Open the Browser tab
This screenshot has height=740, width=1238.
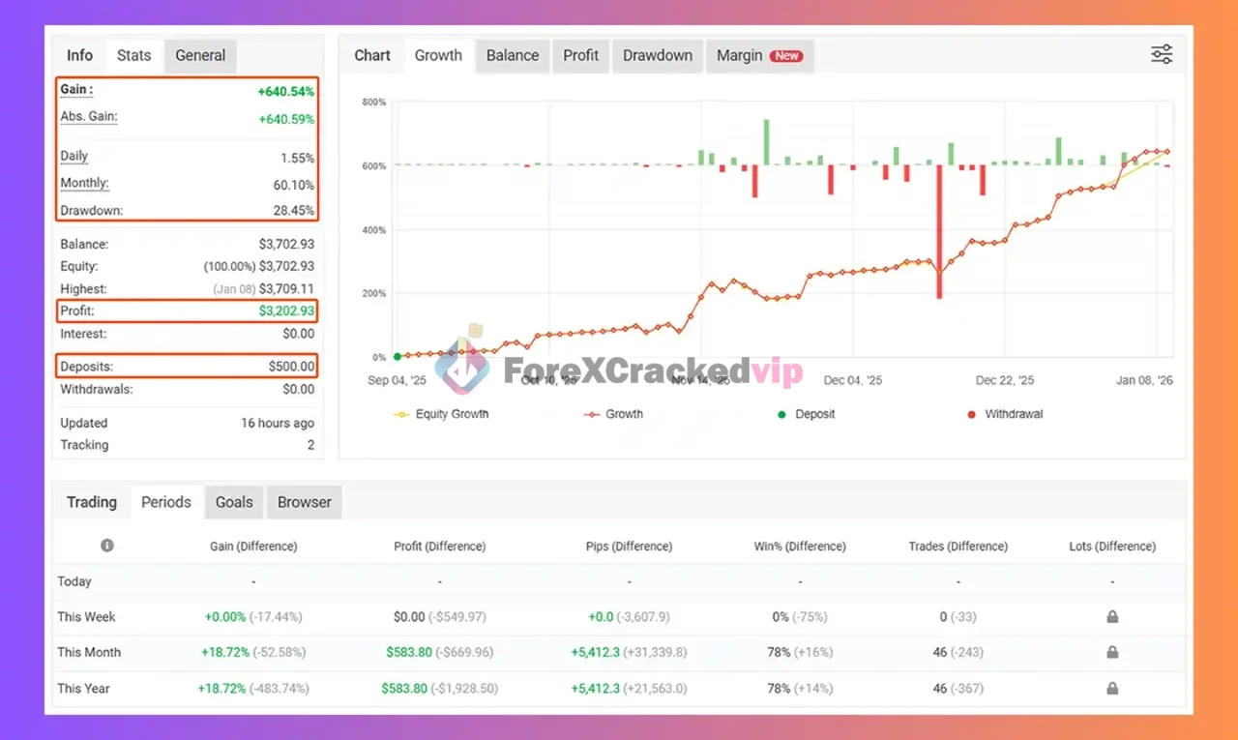(304, 502)
